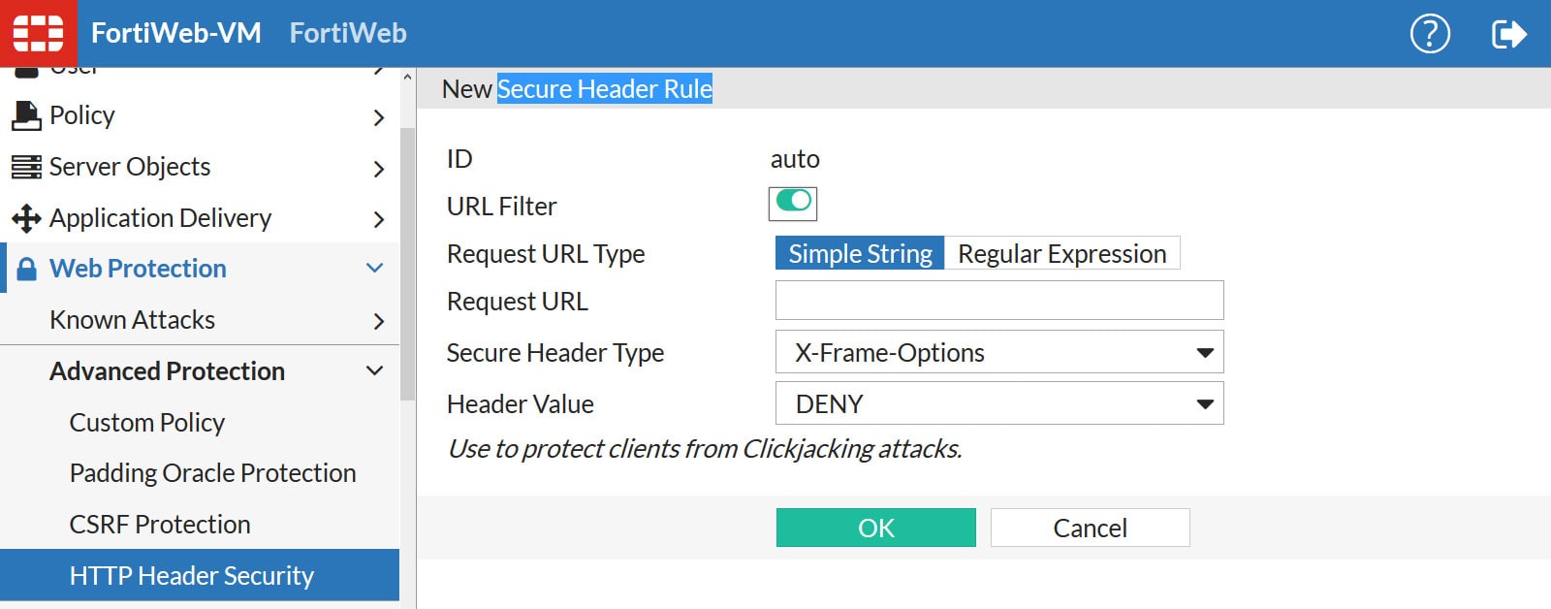Select the Application Delivery four-arrow icon
Viewport: 1551px width, 609px height.
(27, 217)
